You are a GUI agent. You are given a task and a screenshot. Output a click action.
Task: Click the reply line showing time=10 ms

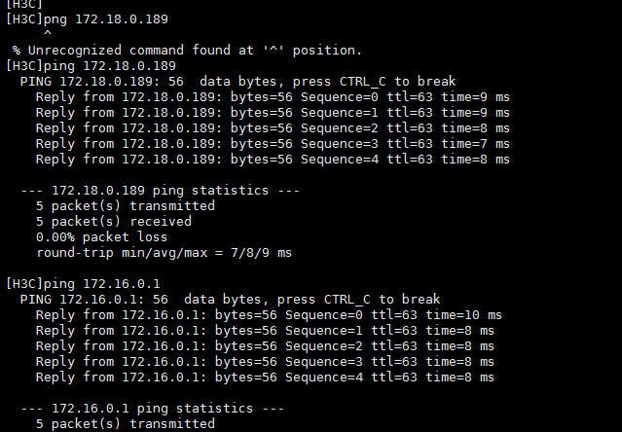point(269,314)
